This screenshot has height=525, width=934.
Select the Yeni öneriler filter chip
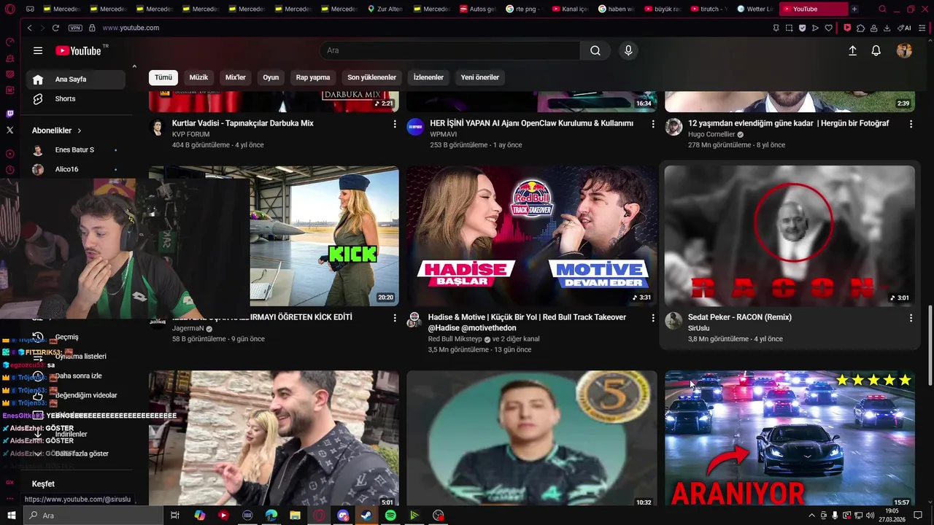coord(480,77)
